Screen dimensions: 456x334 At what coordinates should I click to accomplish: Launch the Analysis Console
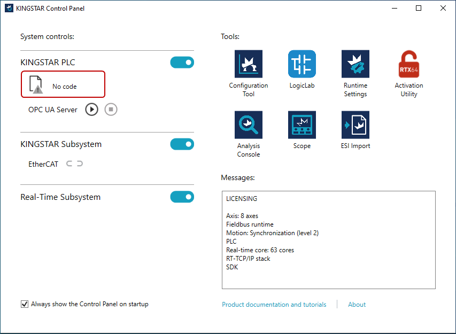click(249, 125)
